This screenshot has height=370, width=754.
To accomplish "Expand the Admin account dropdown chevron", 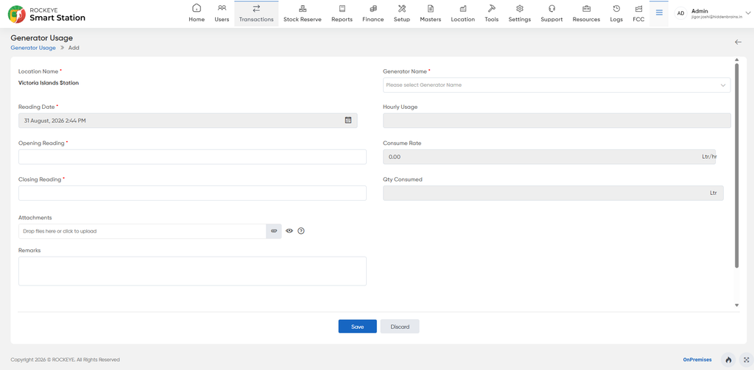I will pyautogui.click(x=747, y=14).
